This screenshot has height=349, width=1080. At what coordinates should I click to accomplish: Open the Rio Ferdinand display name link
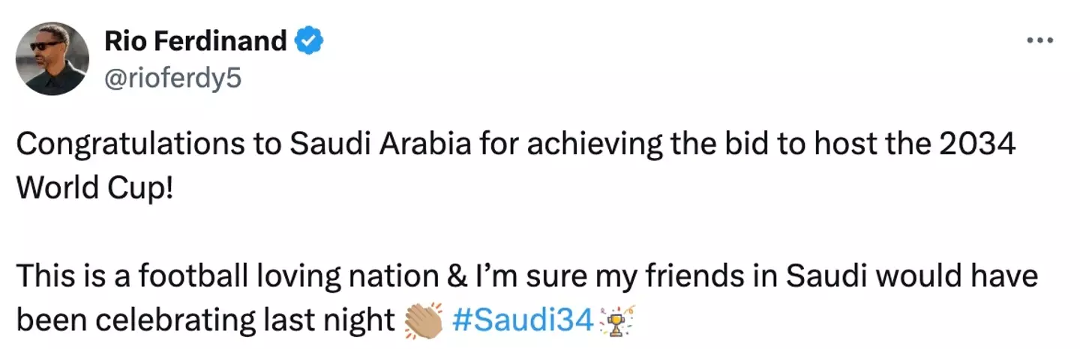click(x=196, y=41)
